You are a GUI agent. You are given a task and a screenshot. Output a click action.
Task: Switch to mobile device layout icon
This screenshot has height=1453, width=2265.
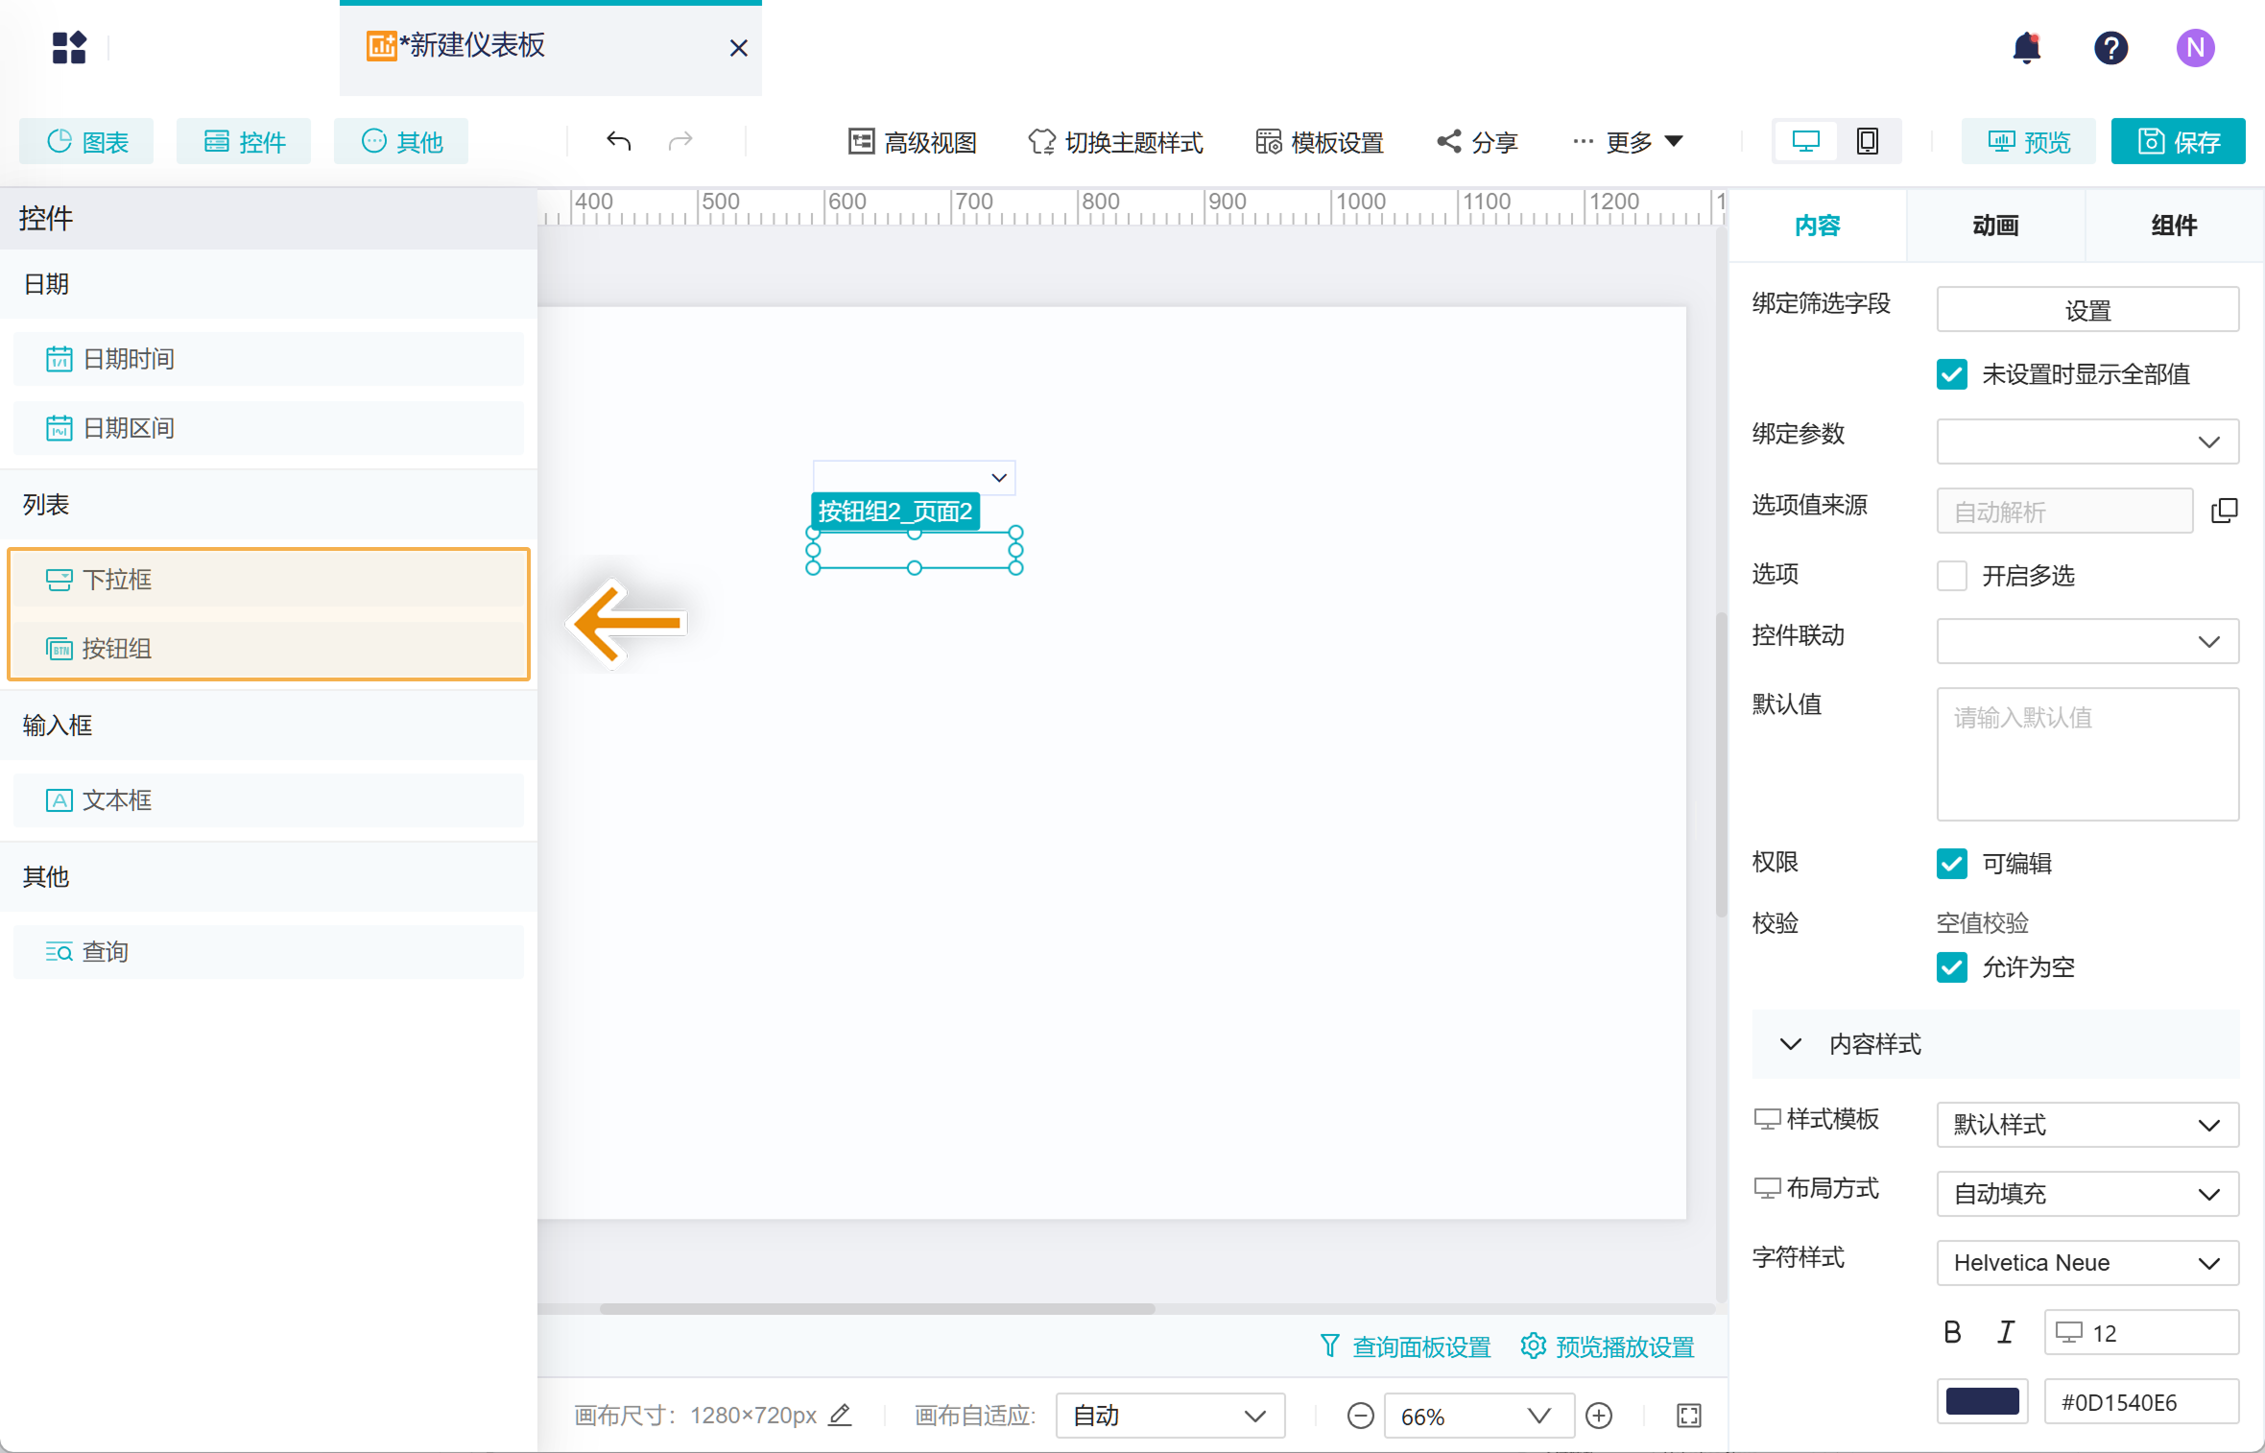[1867, 141]
